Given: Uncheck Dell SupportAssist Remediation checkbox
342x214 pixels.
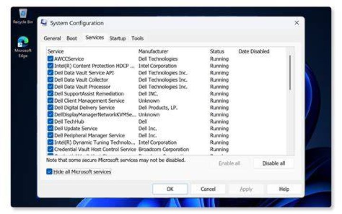Looking at the screenshot, I should pos(50,94).
